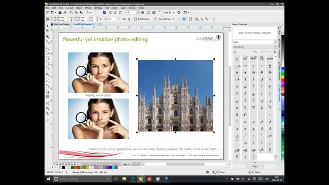The image size is (329, 185).
Task: Click the Paste icon in standard toolbar
Action: pyautogui.click(x=81, y=12)
